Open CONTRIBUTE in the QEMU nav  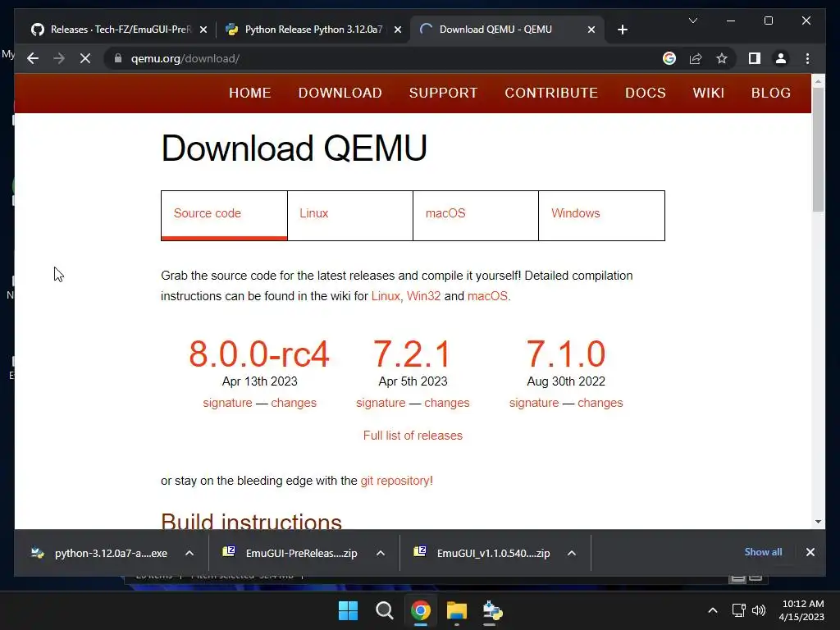tap(551, 93)
